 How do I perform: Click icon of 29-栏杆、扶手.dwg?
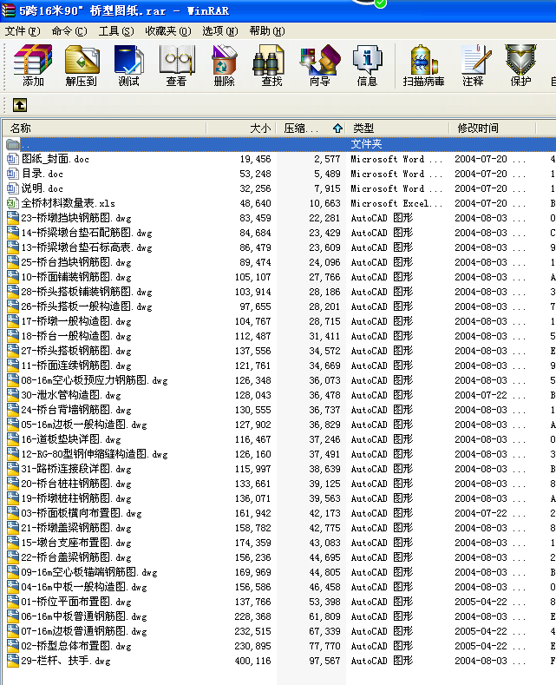coord(13,661)
